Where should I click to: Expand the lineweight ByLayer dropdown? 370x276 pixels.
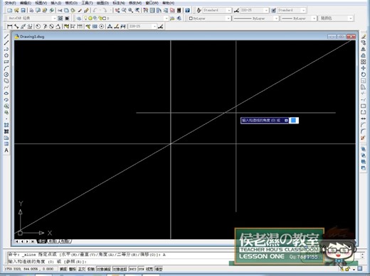(x=314, y=18)
